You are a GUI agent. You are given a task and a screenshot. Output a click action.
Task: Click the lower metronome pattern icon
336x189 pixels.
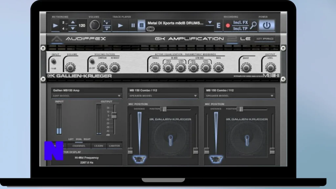(107, 28)
